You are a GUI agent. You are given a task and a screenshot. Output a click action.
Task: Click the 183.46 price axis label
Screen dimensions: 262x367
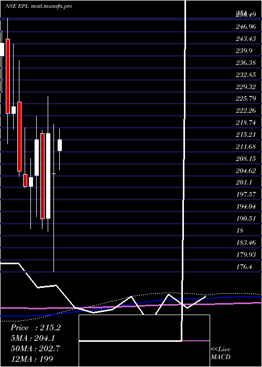click(x=246, y=243)
